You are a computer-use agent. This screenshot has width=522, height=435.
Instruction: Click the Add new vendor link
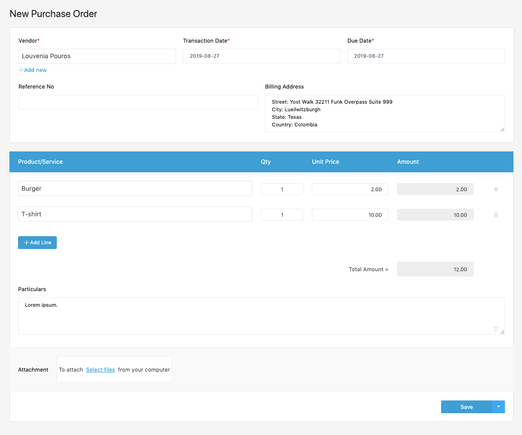35,70
